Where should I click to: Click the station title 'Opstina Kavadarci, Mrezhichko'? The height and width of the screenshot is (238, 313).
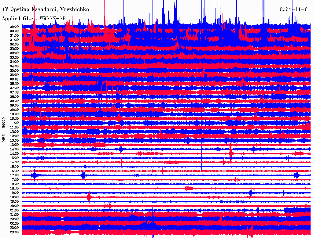tap(46, 9)
